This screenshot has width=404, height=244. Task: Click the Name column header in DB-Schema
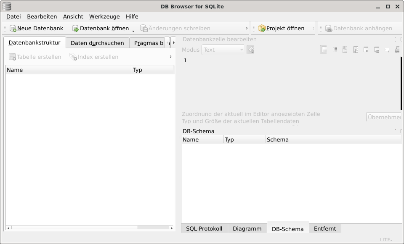click(x=202, y=139)
